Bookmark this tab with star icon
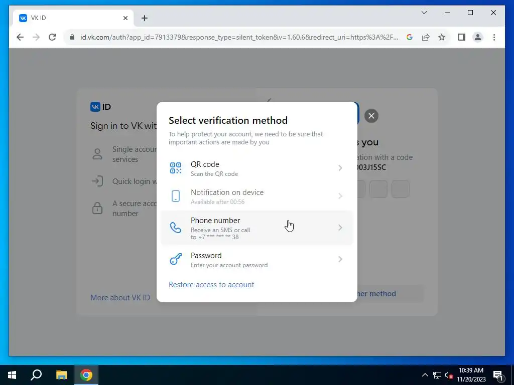The image size is (514, 385). (442, 37)
